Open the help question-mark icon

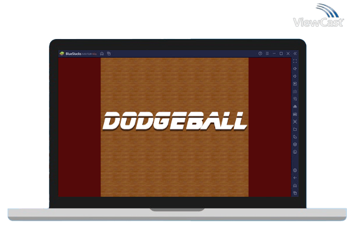pyautogui.click(x=260, y=54)
